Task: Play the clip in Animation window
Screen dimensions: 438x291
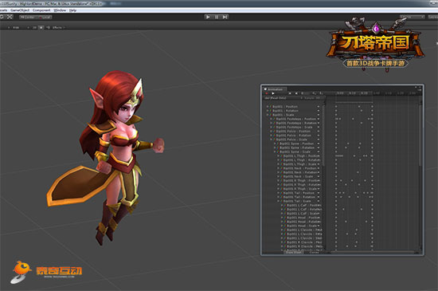Action: (x=273, y=93)
